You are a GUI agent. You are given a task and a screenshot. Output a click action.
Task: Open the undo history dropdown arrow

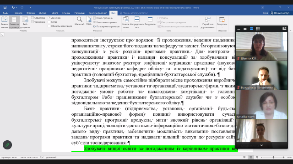(16, 7)
